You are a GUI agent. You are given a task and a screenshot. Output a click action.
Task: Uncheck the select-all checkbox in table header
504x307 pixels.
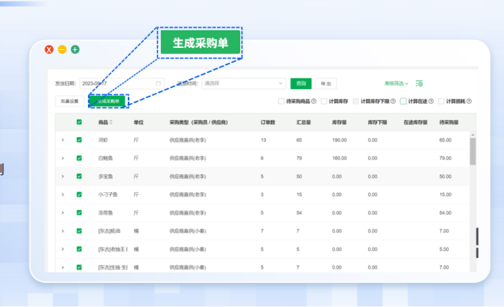tap(79, 122)
